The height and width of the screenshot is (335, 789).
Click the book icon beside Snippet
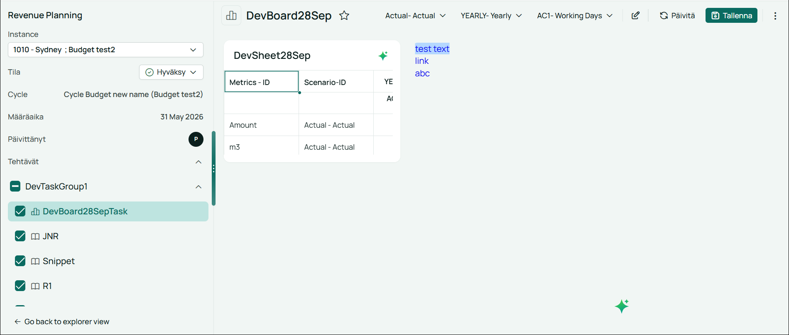[x=35, y=261]
